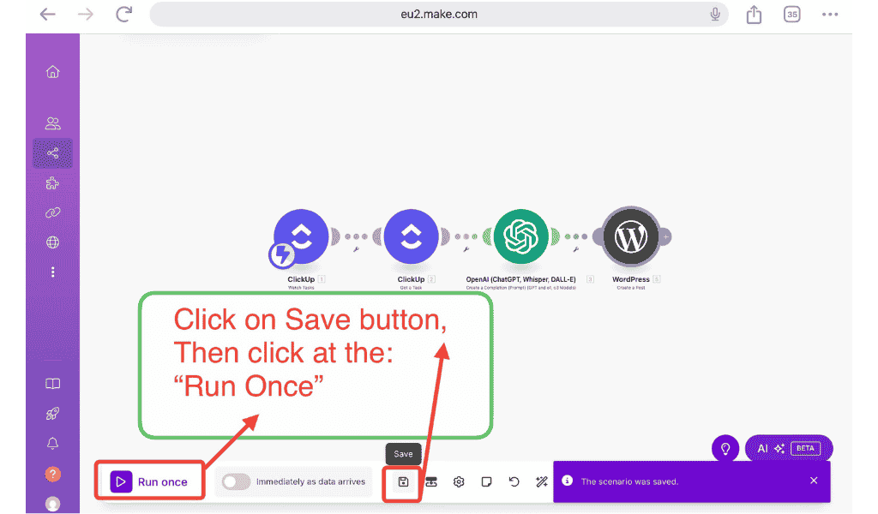Click the magic wand auto-align icon

coord(542,481)
